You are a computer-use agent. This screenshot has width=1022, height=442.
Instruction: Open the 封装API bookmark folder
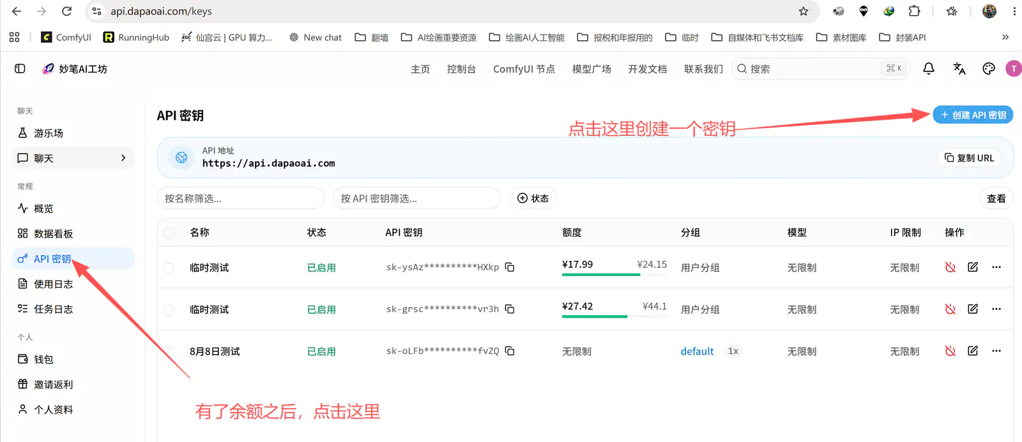[903, 37]
